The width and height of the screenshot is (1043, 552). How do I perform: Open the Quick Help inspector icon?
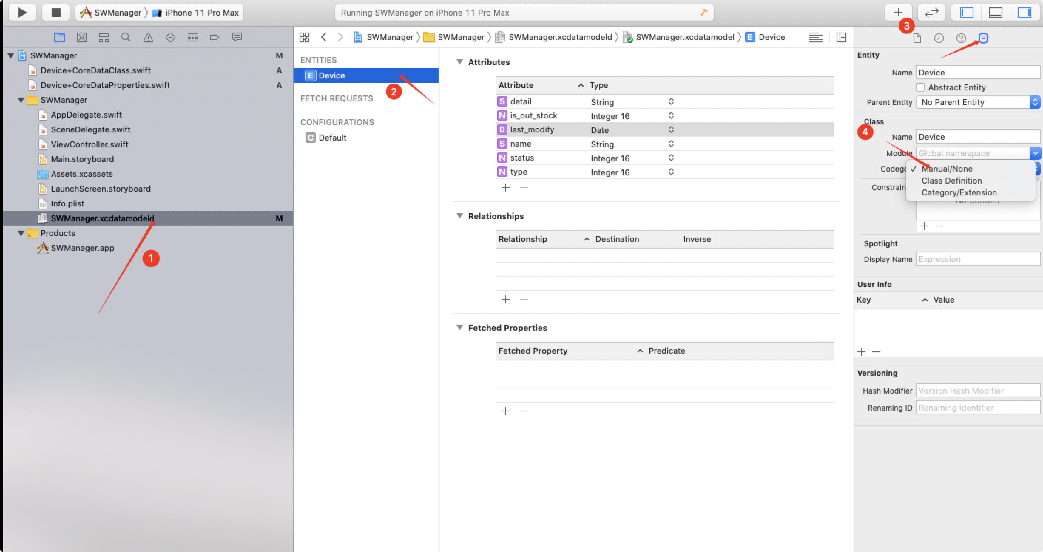point(961,38)
